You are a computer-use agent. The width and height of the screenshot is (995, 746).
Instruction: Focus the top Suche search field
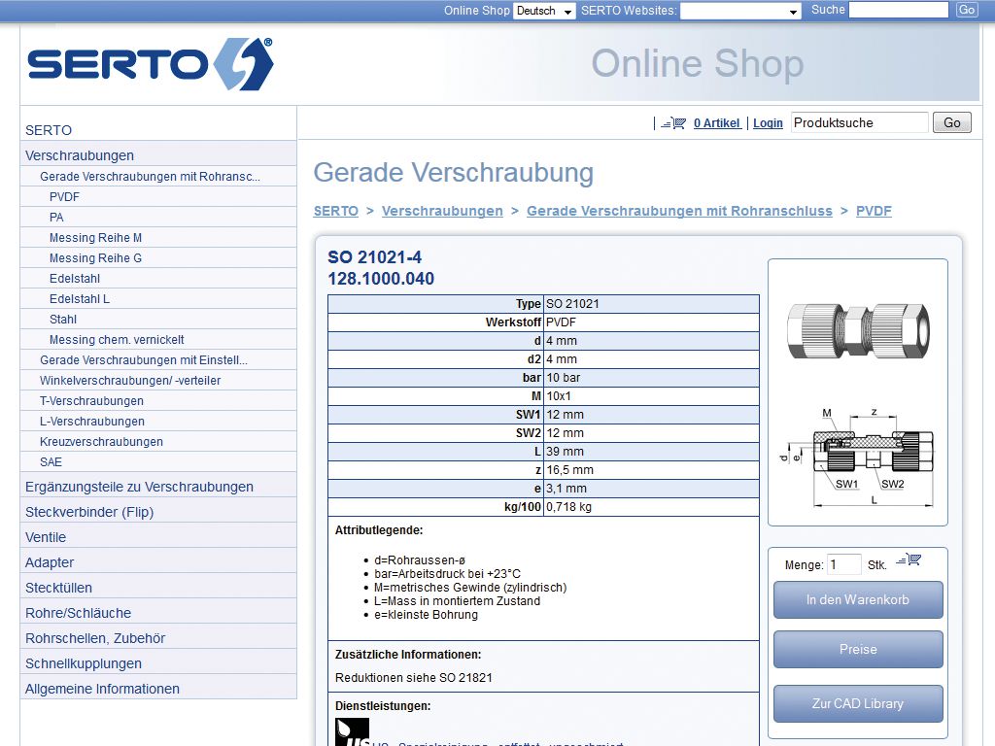899,10
